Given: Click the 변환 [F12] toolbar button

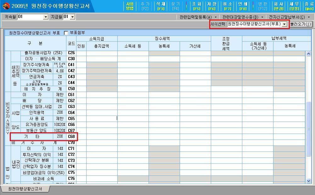Looking at the screenshot, I should (262, 6).
